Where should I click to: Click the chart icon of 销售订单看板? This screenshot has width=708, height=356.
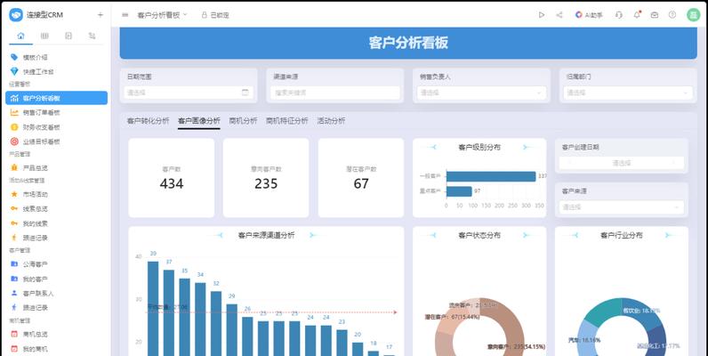tap(14, 112)
